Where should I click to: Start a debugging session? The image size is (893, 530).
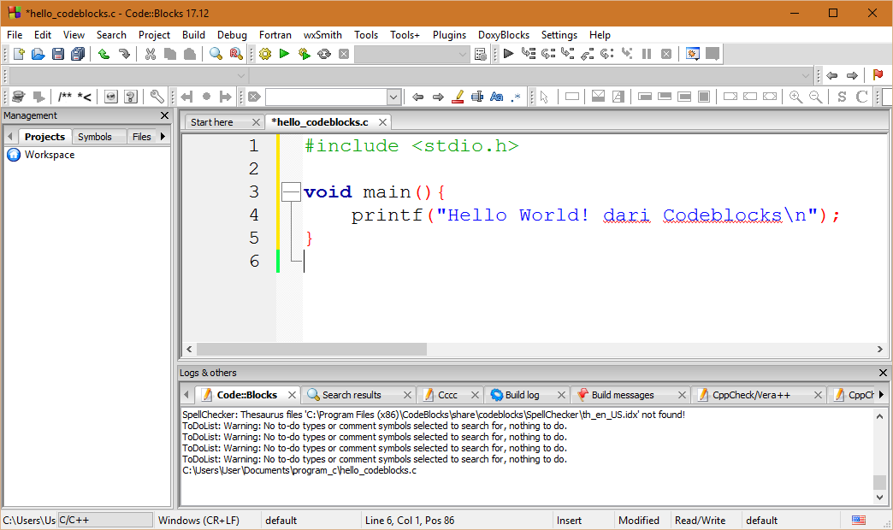[x=507, y=53]
